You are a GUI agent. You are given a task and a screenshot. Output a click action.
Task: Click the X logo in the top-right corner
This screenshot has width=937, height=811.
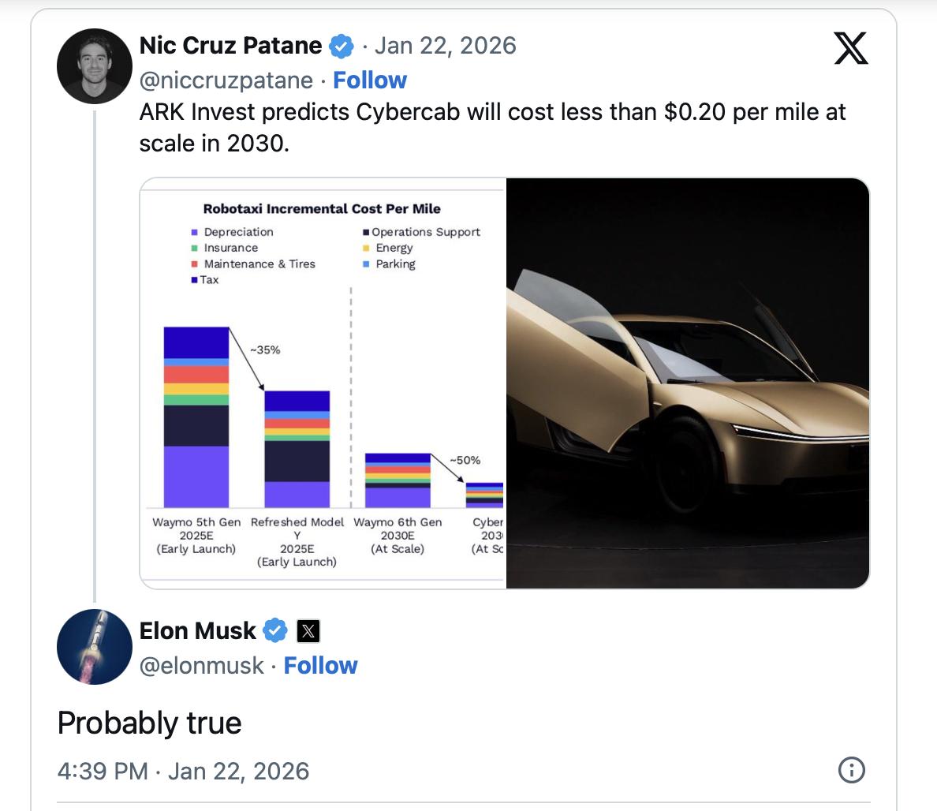tap(850, 48)
